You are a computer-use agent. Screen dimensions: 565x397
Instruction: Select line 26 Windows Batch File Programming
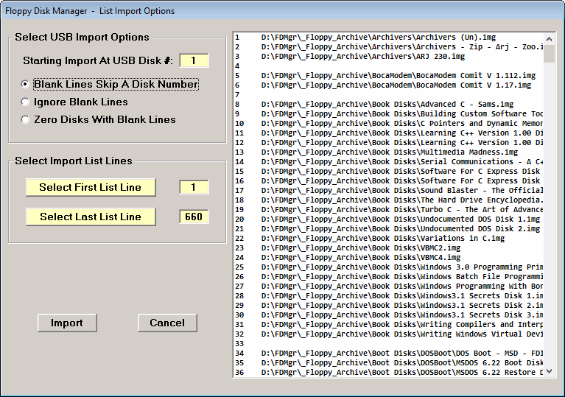point(388,277)
